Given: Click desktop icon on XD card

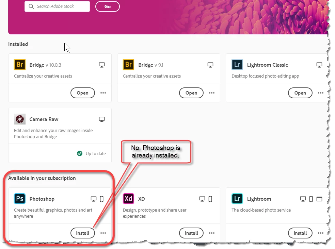Looking at the screenshot, I should pyautogui.click(x=202, y=199).
